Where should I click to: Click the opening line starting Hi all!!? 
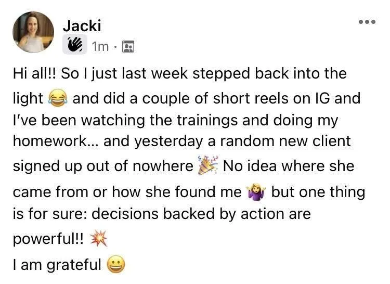(x=180, y=74)
